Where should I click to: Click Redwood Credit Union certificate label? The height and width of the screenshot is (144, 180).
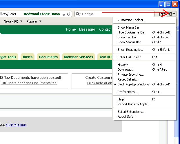42,14
